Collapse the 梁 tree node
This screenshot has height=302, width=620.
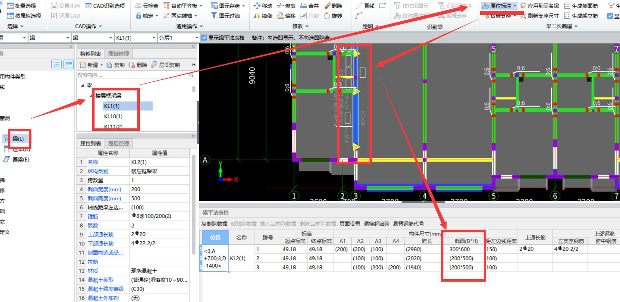click(x=82, y=85)
